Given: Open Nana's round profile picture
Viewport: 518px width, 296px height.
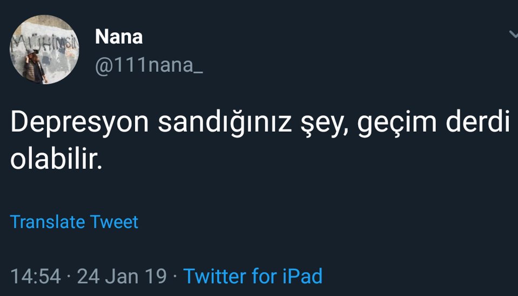Looking at the screenshot, I should 44,50.
